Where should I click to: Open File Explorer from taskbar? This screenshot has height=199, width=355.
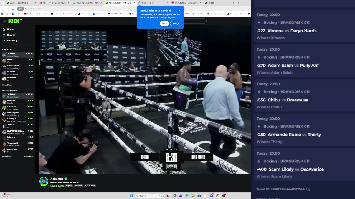pos(193,196)
